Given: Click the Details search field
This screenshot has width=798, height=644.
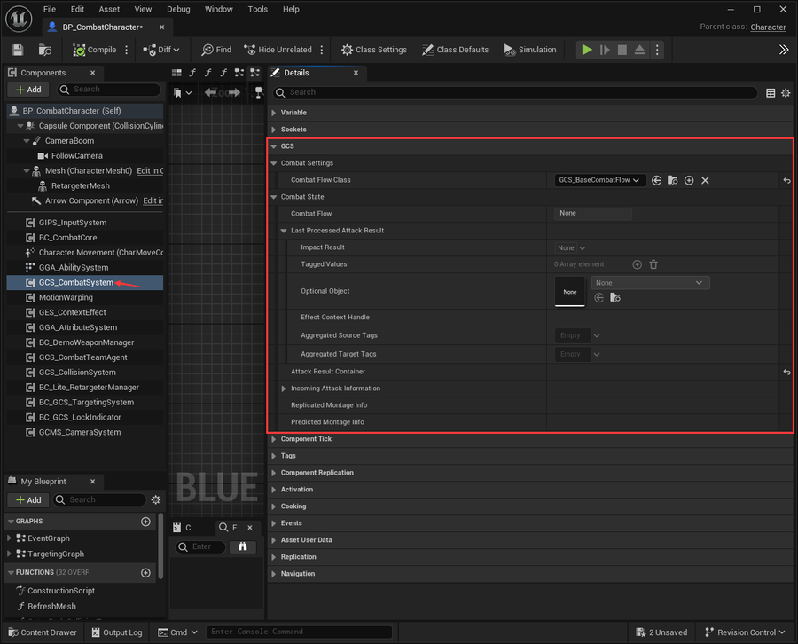Looking at the screenshot, I should [x=515, y=92].
